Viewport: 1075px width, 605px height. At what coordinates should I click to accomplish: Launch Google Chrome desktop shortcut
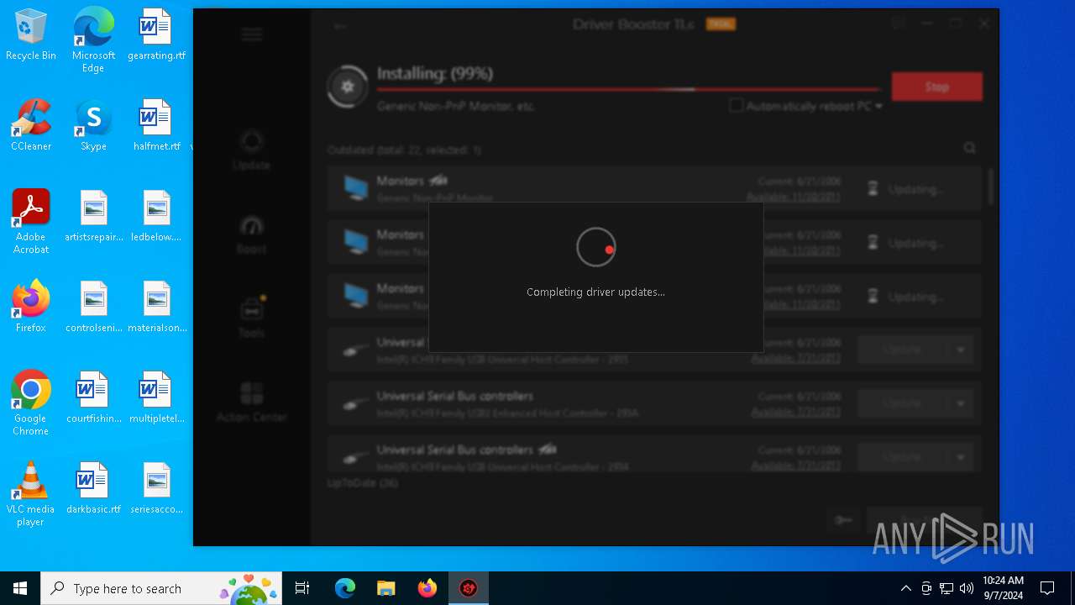(31, 402)
